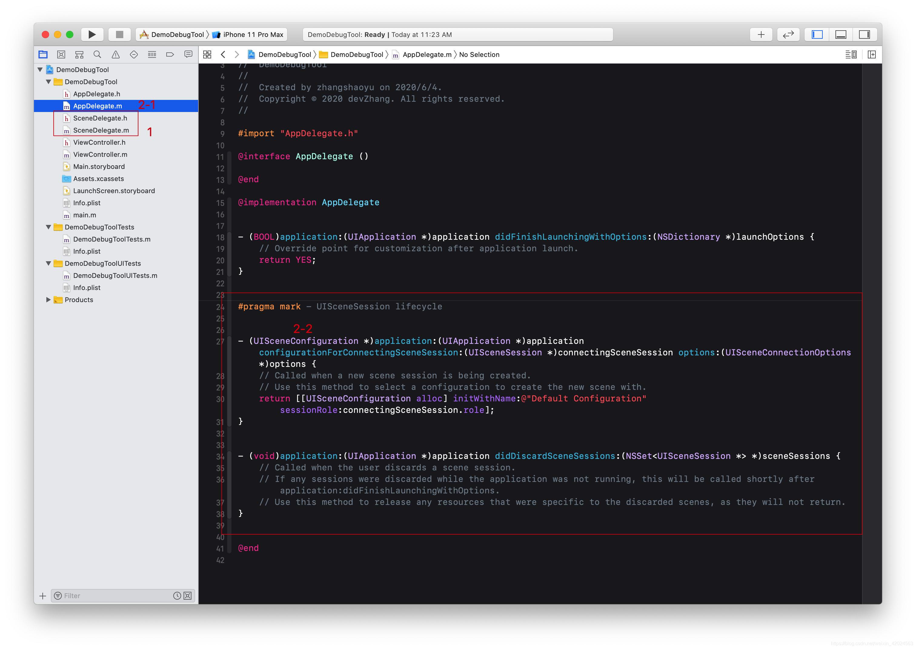Open the issue navigator warning icon

click(x=115, y=54)
